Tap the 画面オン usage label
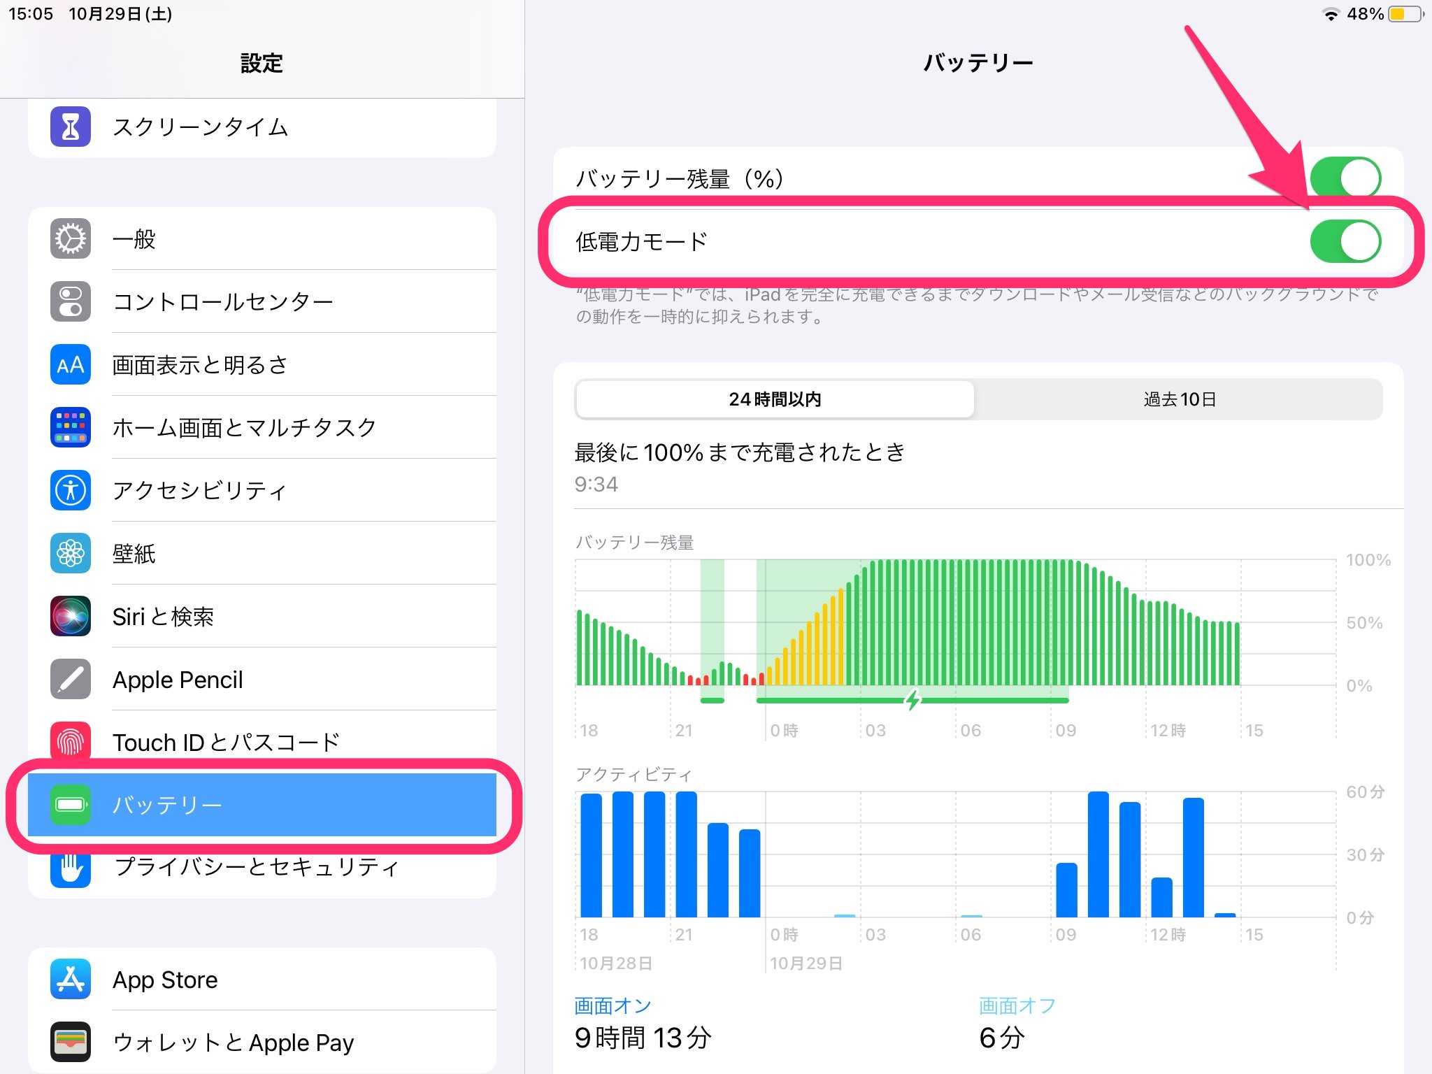The width and height of the screenshot is (1432, 1074). click(x=613, y=1005)
